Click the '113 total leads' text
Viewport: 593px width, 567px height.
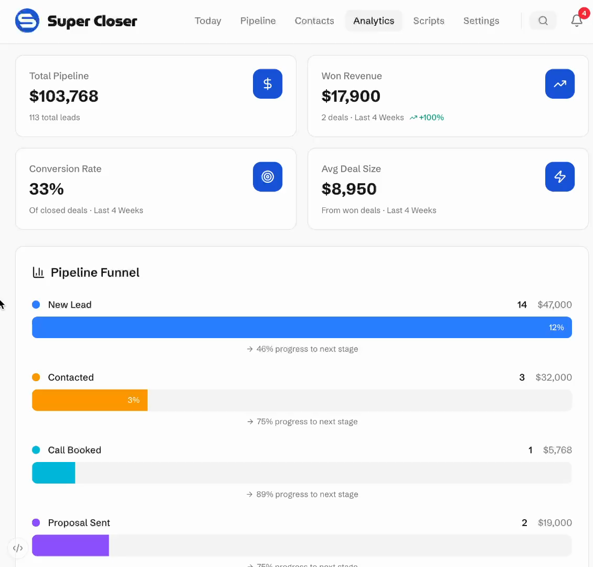(x=55, y=118)
